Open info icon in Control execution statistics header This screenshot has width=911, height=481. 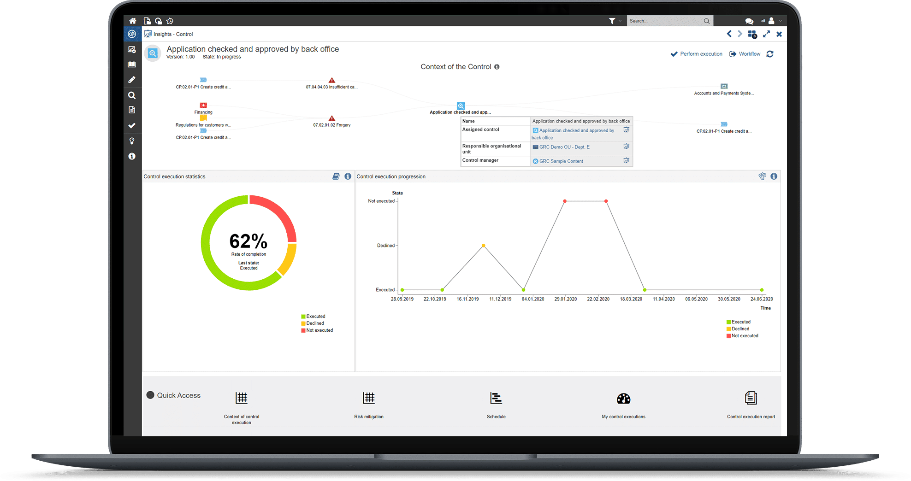348,176
